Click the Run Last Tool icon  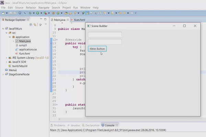45,13
